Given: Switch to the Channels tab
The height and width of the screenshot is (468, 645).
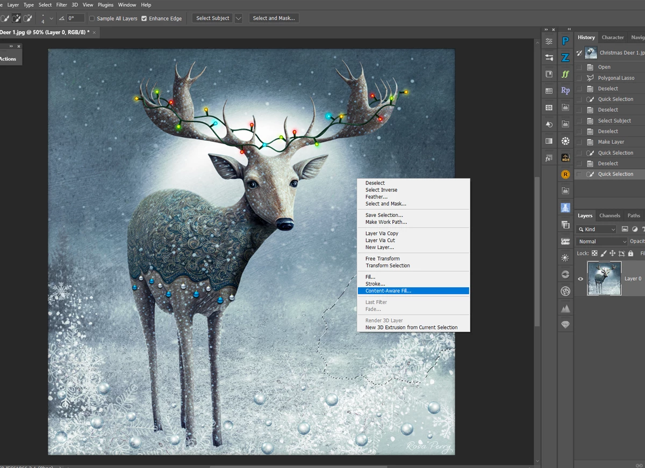Looking at the screenshot, I should [x=610, y=216].
